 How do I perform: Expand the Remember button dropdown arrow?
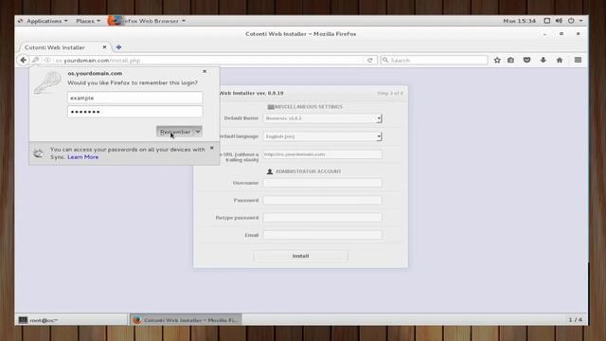coord(198,132)
